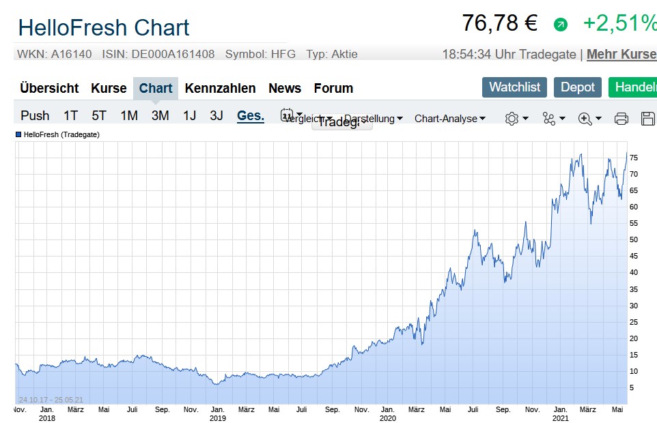Save the chart using the floppy disk icon

pos(648,119)
